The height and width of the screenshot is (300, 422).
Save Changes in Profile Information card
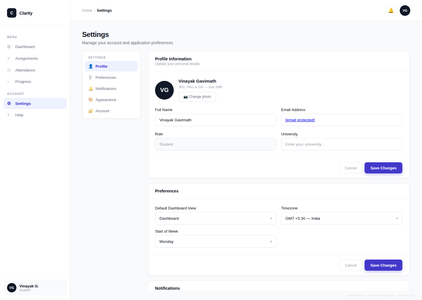(x=383, y=168)
